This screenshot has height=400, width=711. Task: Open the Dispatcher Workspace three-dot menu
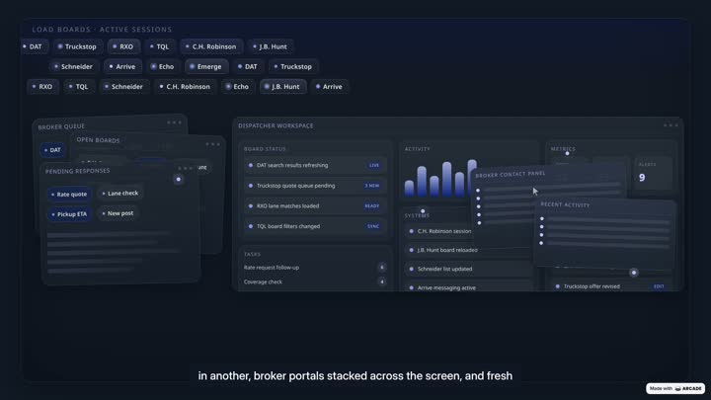(x=671, y=125)
